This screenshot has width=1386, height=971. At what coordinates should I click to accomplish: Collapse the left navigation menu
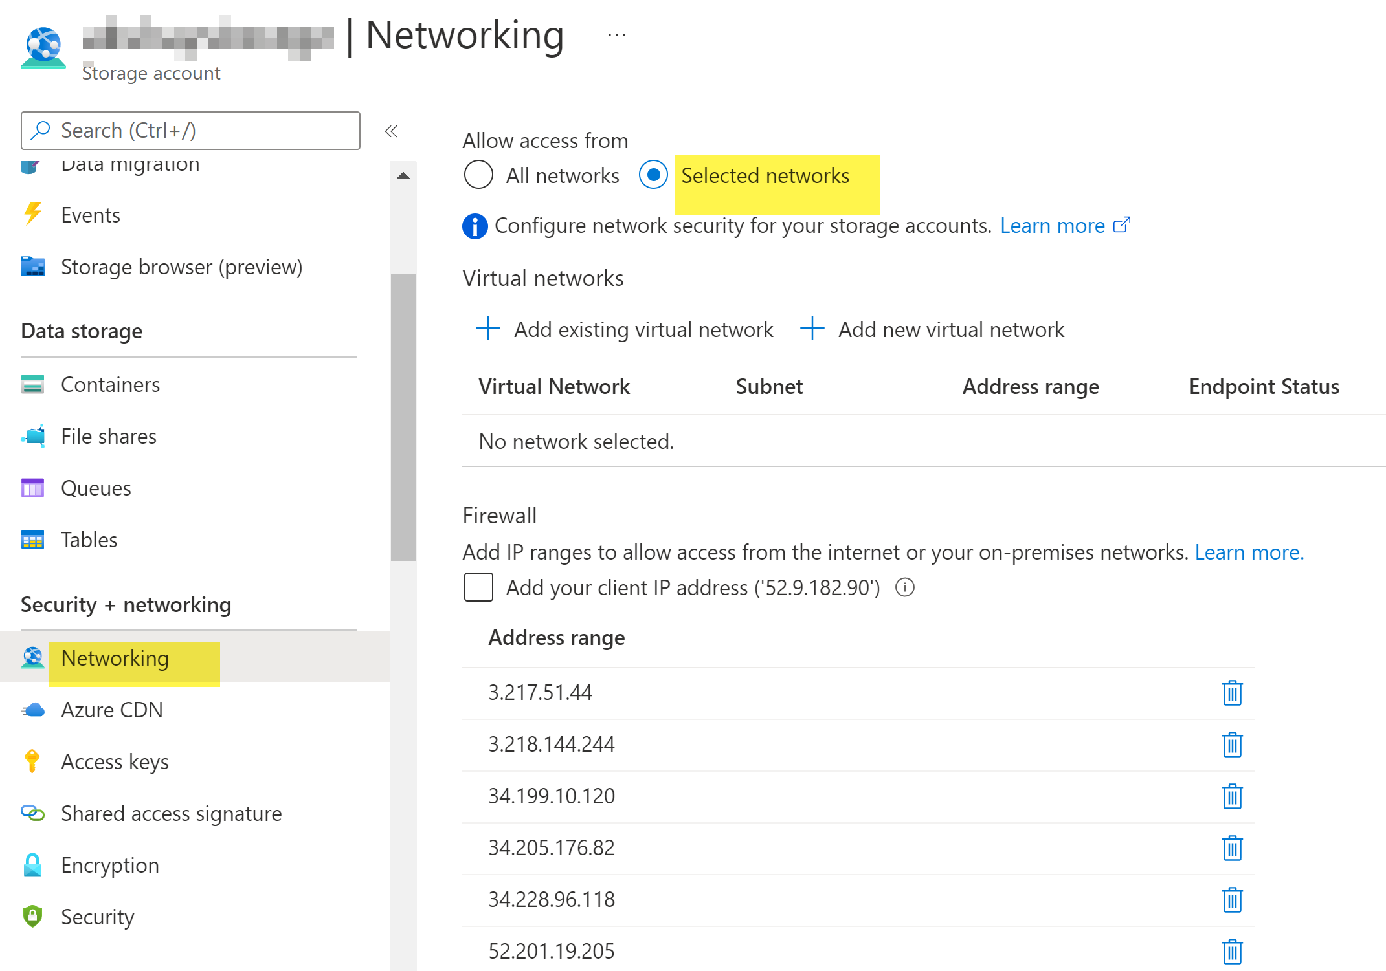(x=391, y=131)
